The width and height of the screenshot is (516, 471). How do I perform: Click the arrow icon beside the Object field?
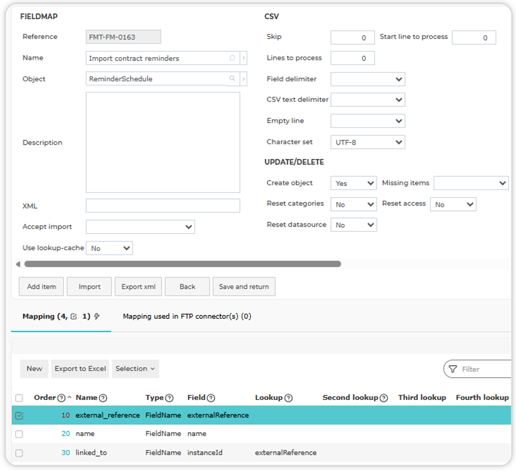[x=244, y=79]
